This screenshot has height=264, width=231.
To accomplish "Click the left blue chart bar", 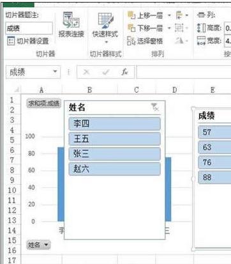I will [x=61, y=184].
